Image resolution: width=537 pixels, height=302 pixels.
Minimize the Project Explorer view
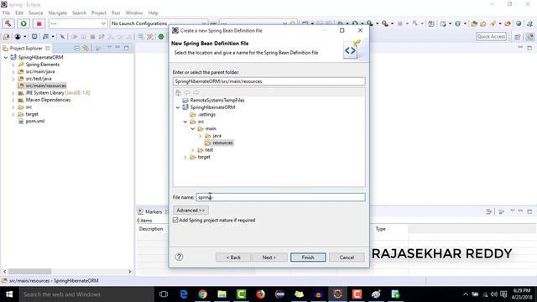(117, 48)
